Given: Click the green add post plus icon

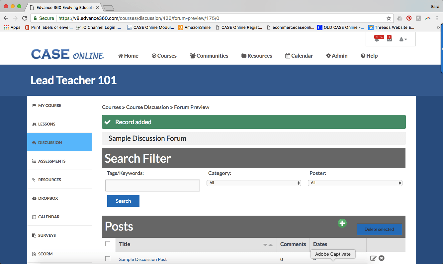Looking at the screenshot, I should [342, 223].
